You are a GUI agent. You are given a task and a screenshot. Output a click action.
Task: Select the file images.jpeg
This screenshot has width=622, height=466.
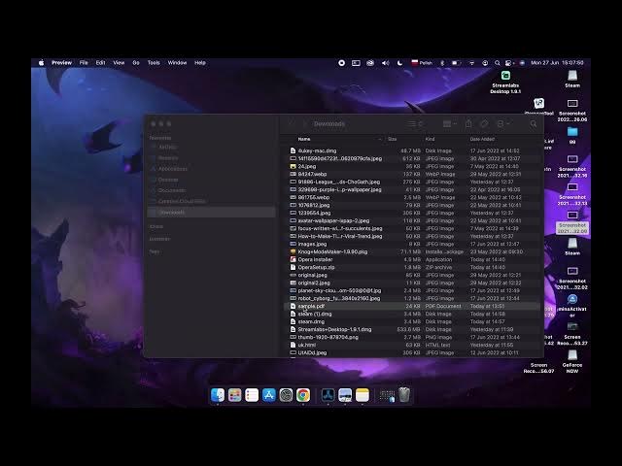point(412,244)
